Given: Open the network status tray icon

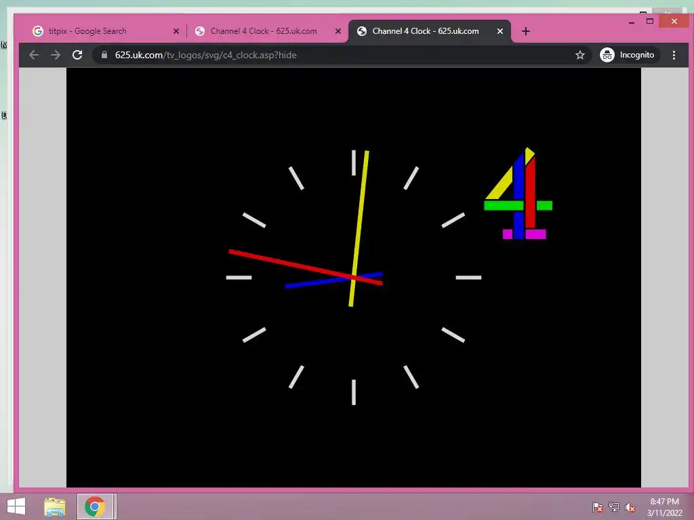Looking at the screenshot, I should [614, 507].
